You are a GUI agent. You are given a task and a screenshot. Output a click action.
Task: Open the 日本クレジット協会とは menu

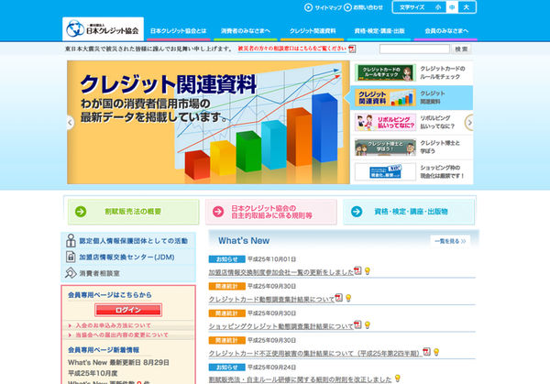point(179,31)
